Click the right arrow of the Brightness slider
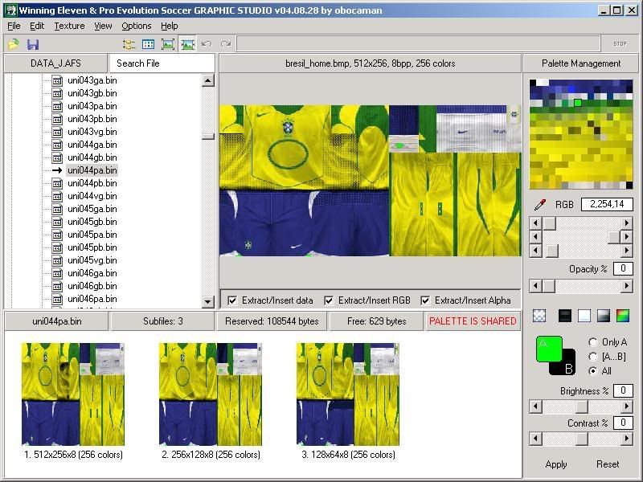643x482 pixels. click(626, 406)
